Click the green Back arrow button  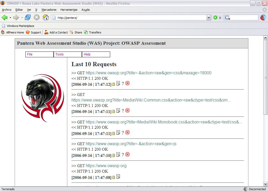(4, 18)
